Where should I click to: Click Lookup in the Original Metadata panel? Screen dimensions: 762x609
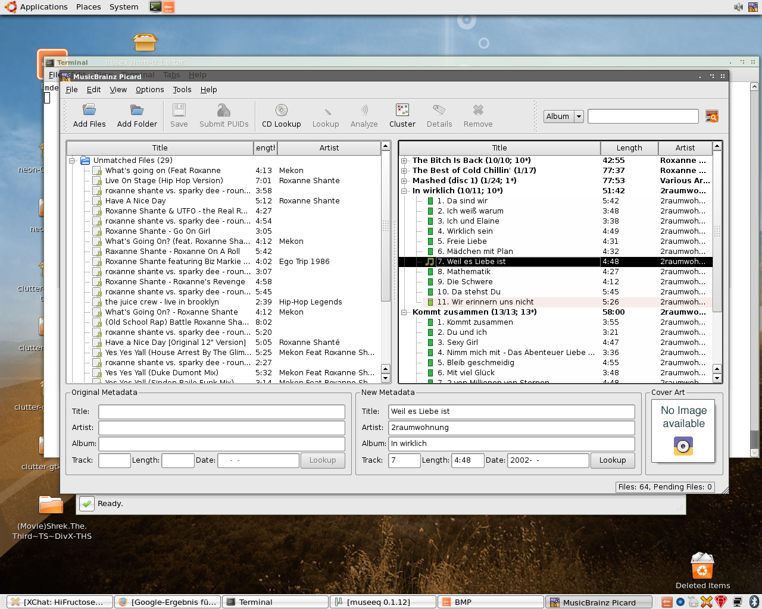[x=322, y=460]
